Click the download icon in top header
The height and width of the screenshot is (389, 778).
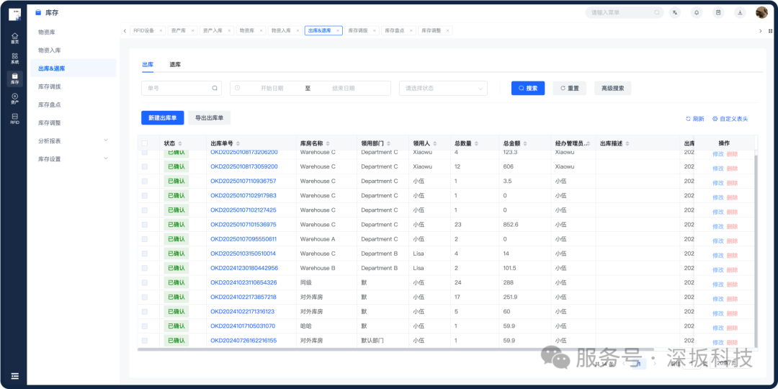click(x=740, y=13)
